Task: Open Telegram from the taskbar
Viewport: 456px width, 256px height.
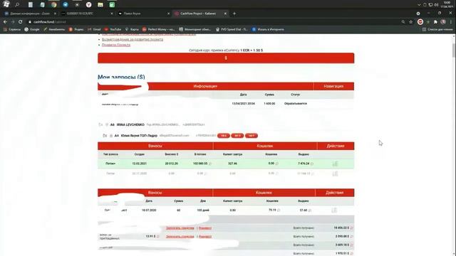Action: point(66,5)
